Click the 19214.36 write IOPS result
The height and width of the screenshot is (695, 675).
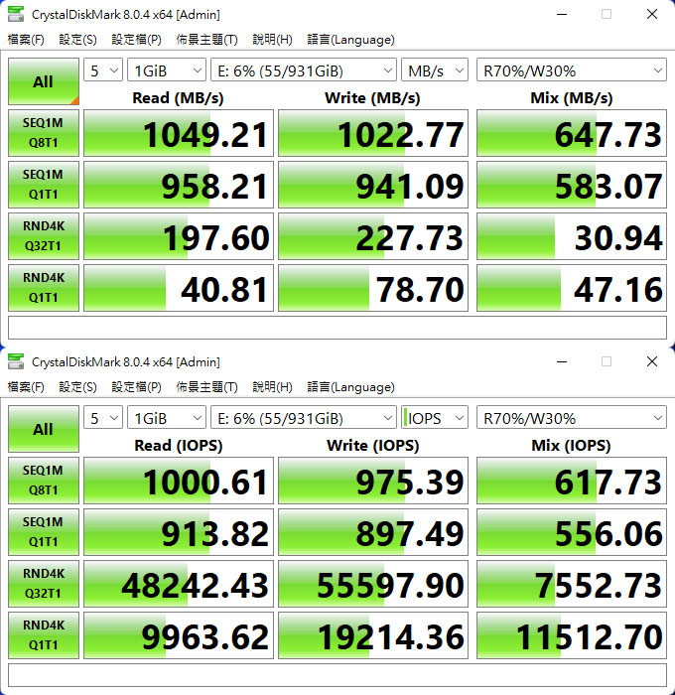(373, 635)
